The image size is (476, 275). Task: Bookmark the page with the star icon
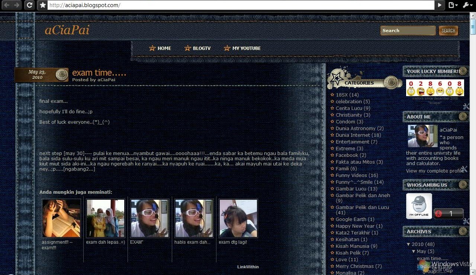[x=43, y=5]
